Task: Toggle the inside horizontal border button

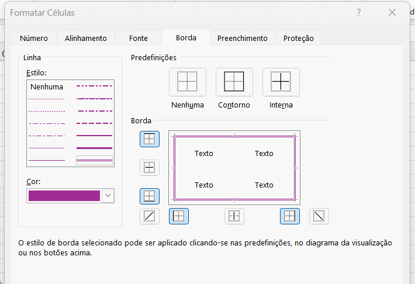Action: (150, 168)
